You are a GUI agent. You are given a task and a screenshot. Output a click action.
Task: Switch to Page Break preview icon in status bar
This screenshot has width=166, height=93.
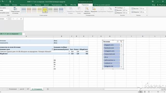tap(149, 92)
